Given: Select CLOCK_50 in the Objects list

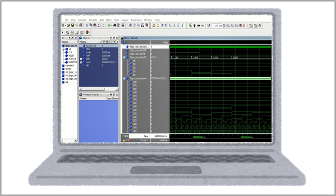Looking at the screenshot, I should pos(98,46).
